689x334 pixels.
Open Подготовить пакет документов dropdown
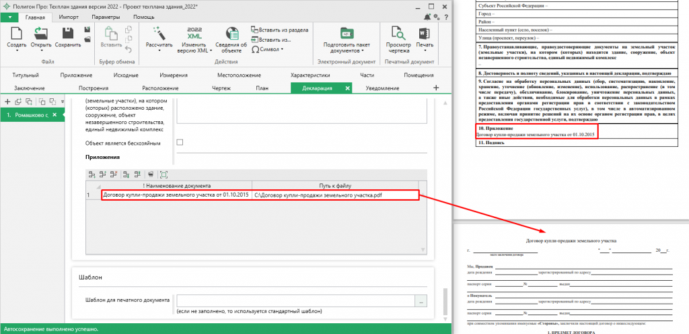click(x=346, y=50)
